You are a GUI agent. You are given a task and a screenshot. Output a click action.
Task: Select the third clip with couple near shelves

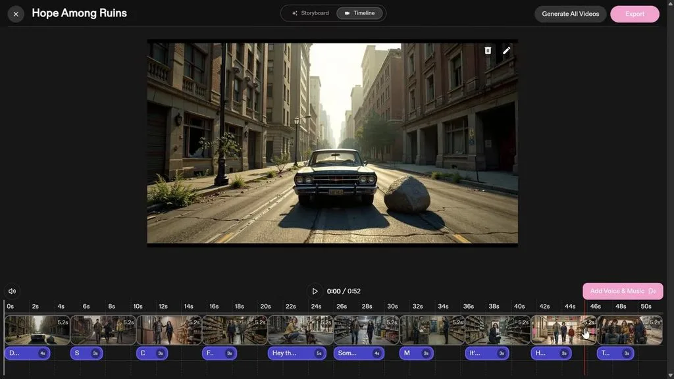[x=168, y=330]
